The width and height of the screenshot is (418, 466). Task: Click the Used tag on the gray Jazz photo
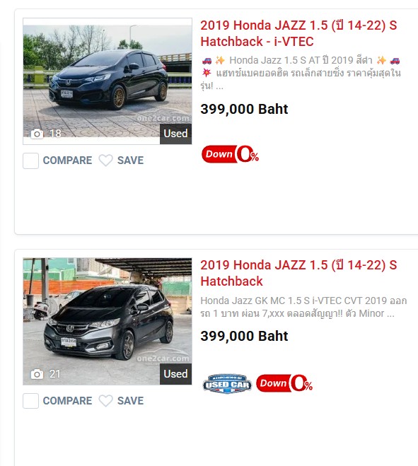pyautogui.click(x=175, y=374)
